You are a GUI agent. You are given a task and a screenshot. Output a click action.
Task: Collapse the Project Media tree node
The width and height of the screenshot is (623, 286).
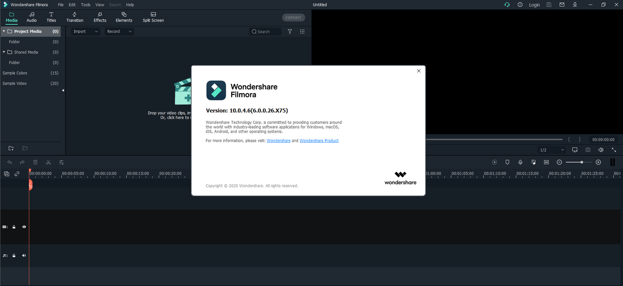[4, 31]
